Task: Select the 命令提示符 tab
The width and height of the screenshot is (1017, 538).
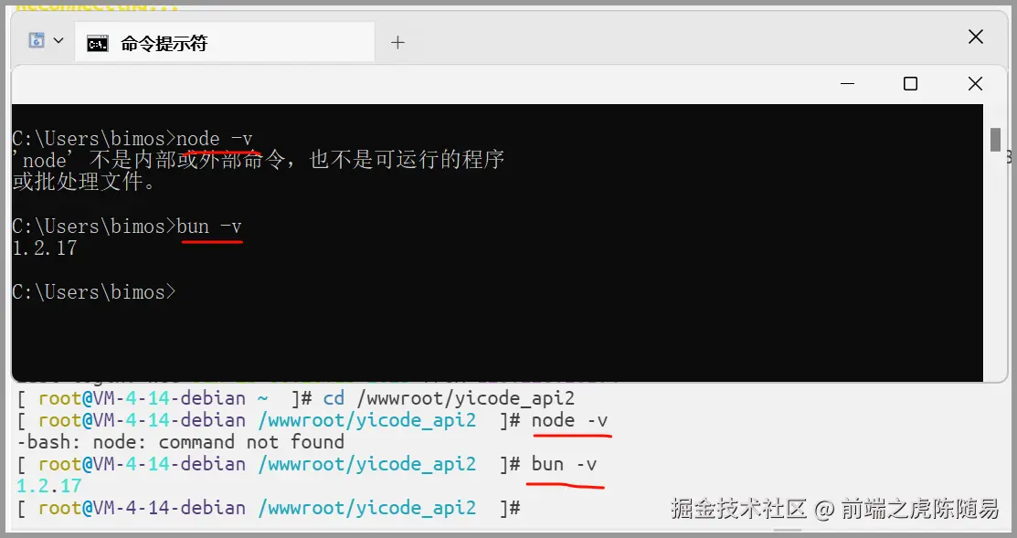Action: (164, 40)
